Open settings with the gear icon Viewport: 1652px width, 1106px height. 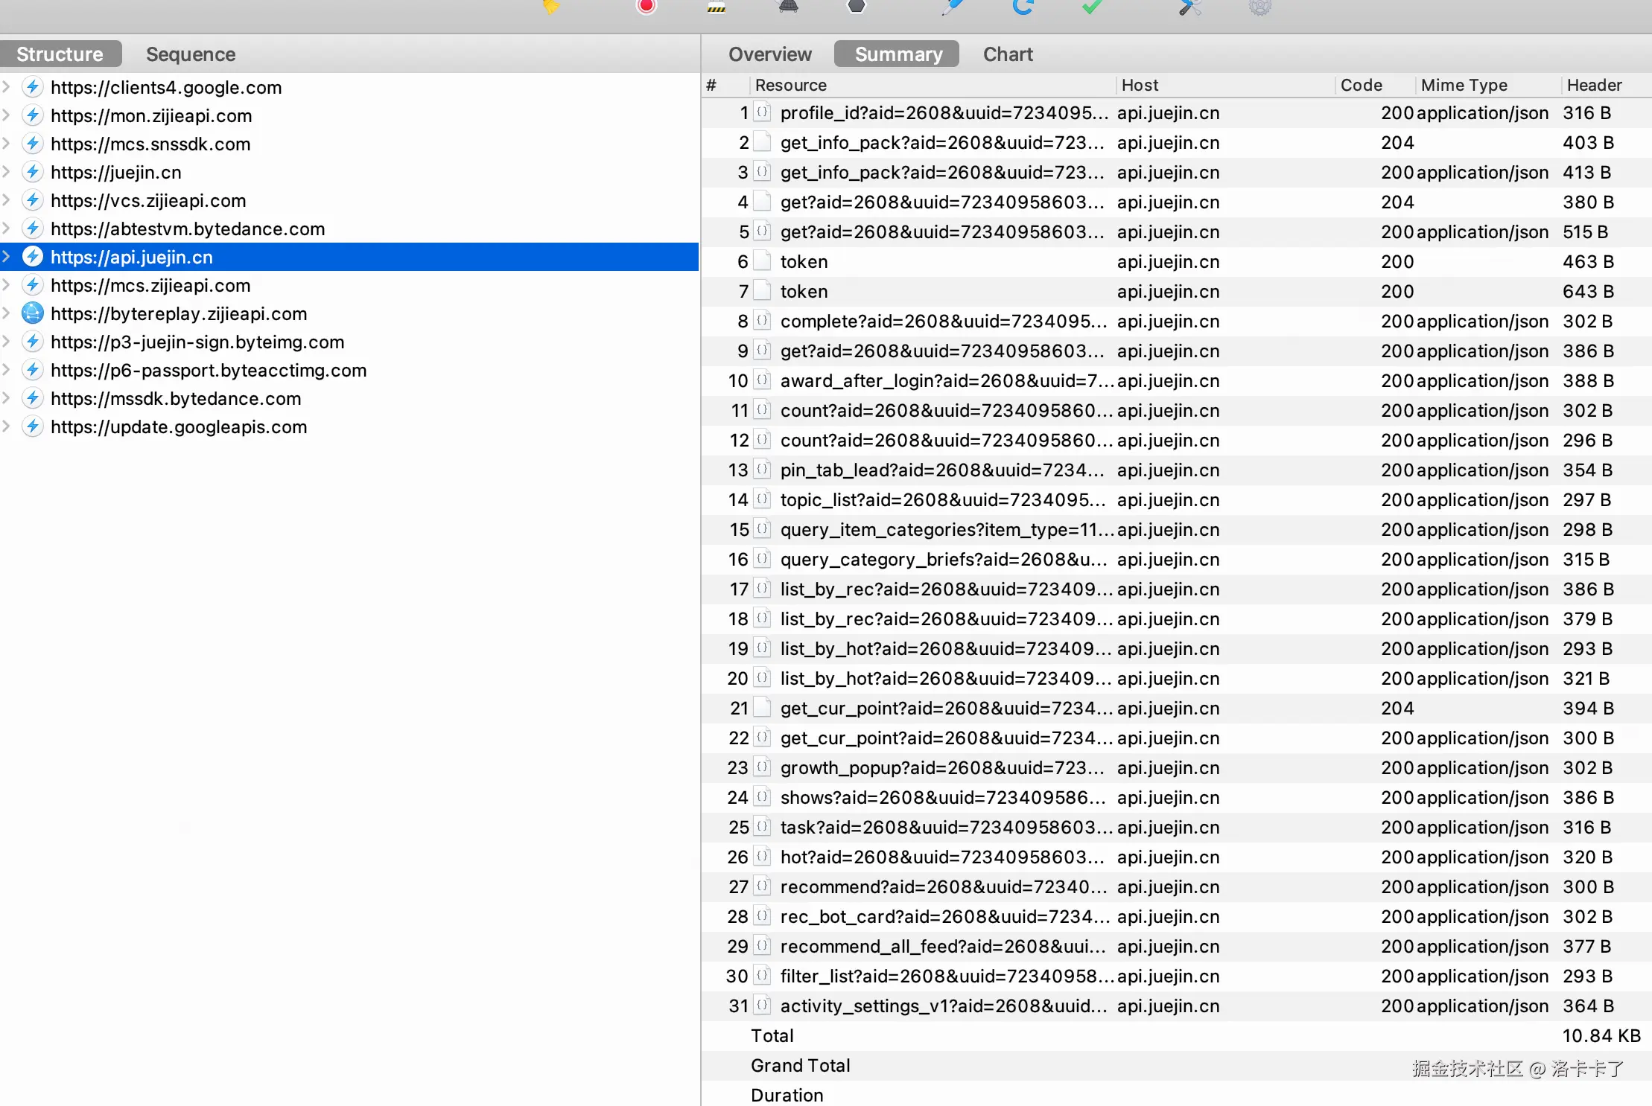tap(1259, 7)
